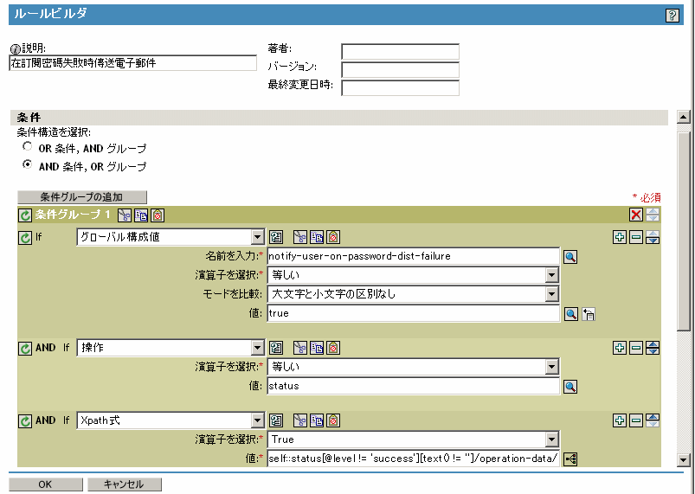Click the value field containing status
The height and width of the screenshot is (494, 695).
[414, 387]
